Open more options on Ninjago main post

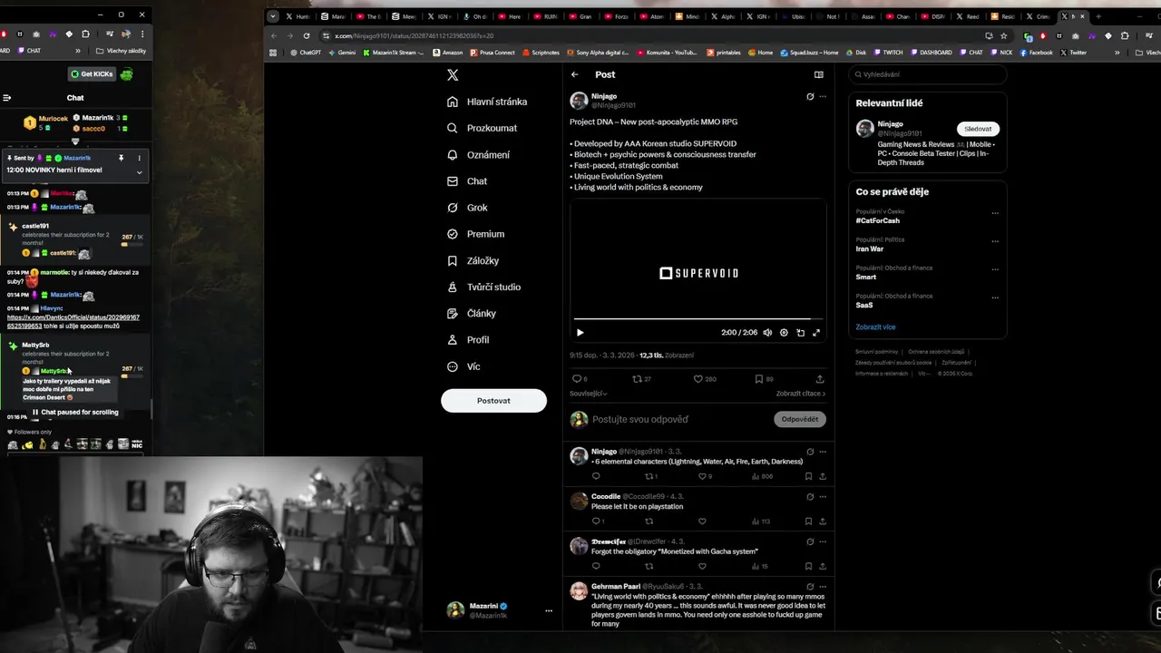823,96
